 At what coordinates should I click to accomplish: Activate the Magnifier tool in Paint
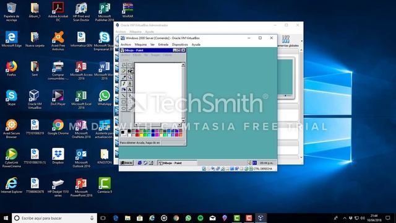[x=130, y=77]
